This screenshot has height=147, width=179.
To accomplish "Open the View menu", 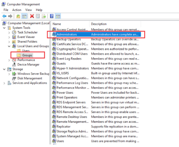I will [x=29, y=10].
